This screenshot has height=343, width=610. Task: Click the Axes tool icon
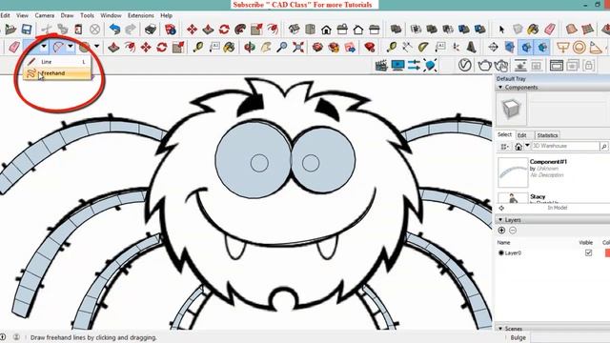tap(456, 47)
